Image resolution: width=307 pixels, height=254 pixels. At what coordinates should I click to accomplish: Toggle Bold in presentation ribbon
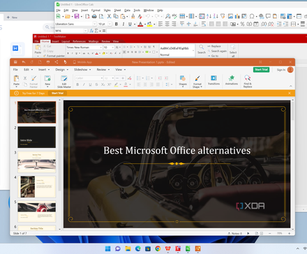(77, 84)
